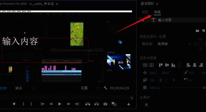The height and width of the screenshot is (112, 206).
Task: Switch to the 浏览 tab
Action: pyautogui.click(x=145, y=12)
